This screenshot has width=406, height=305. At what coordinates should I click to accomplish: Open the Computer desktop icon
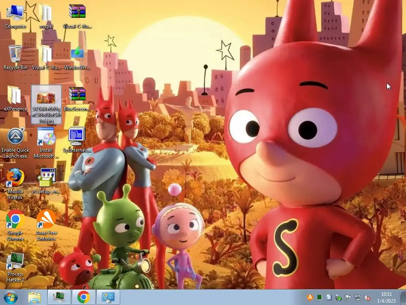(x=15, y=16)
